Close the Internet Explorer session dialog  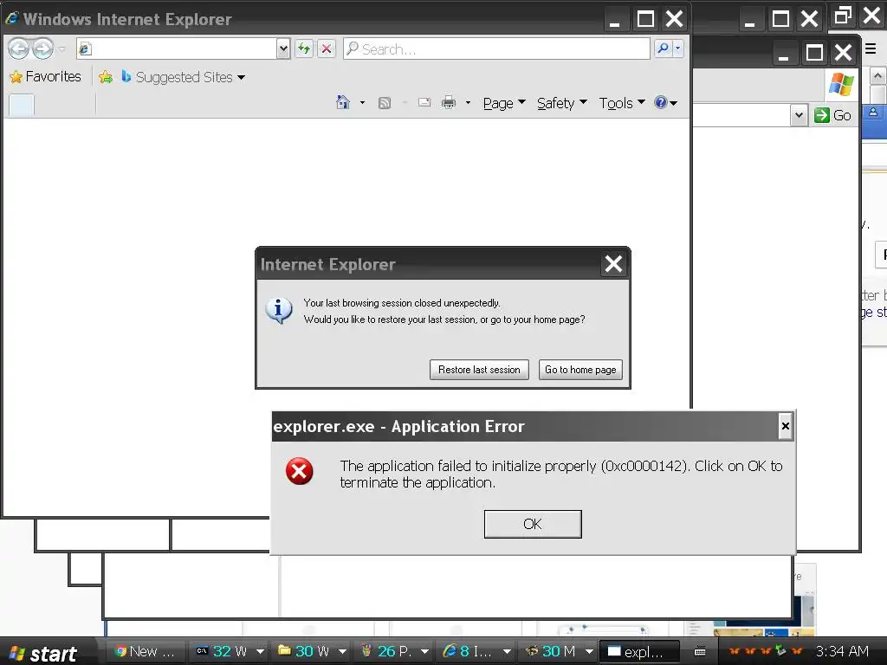(x=613, y=264)
